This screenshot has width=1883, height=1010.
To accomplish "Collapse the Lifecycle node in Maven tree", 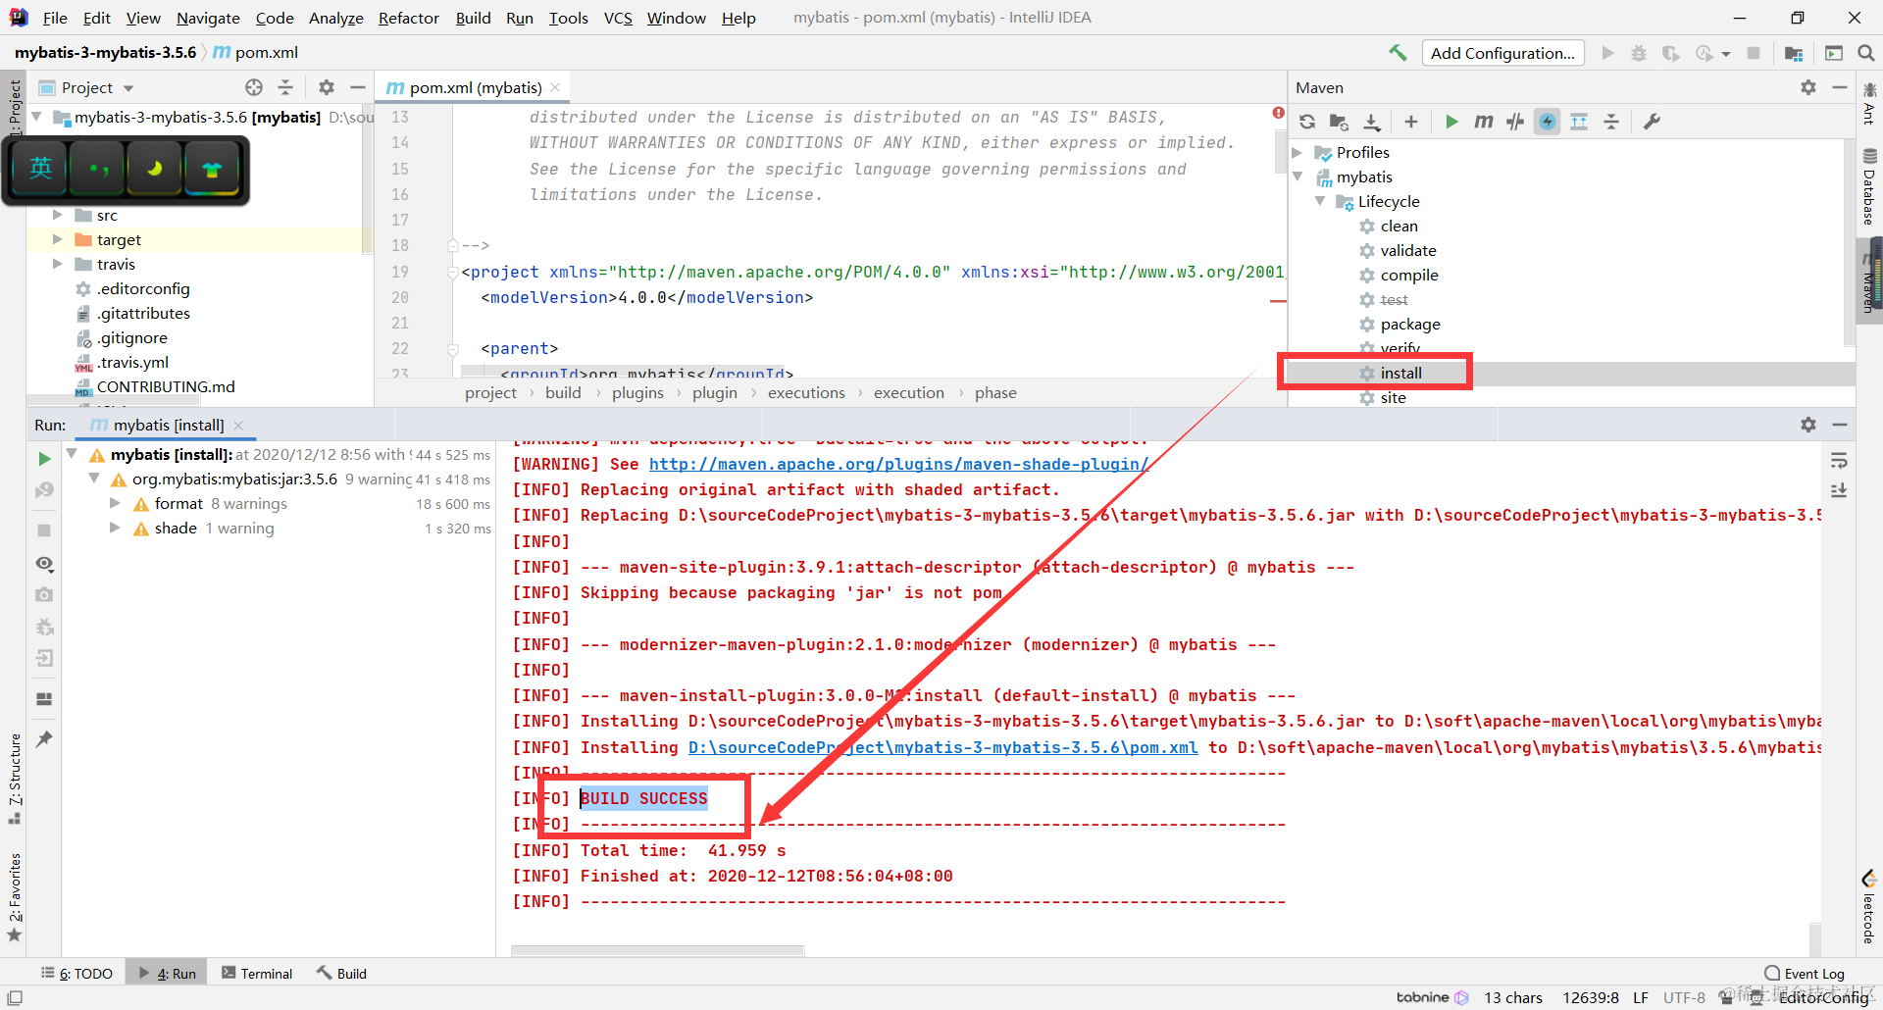I will (x=1320, y=202).
